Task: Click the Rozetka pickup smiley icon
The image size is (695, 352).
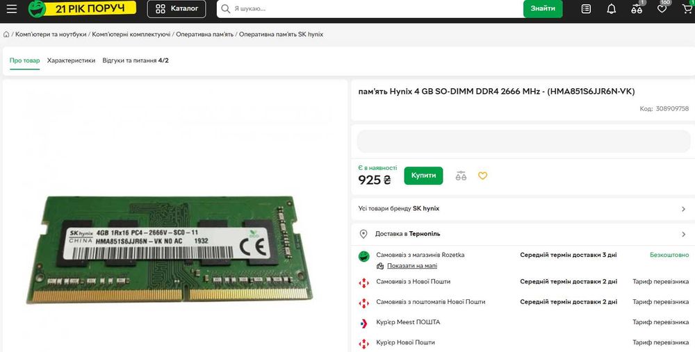Action: click(364, 256)
